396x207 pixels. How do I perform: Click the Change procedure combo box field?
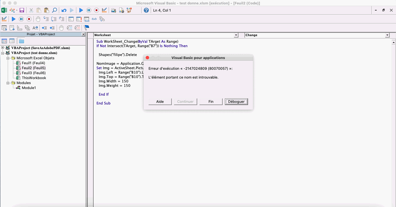[x=317, y=35]
